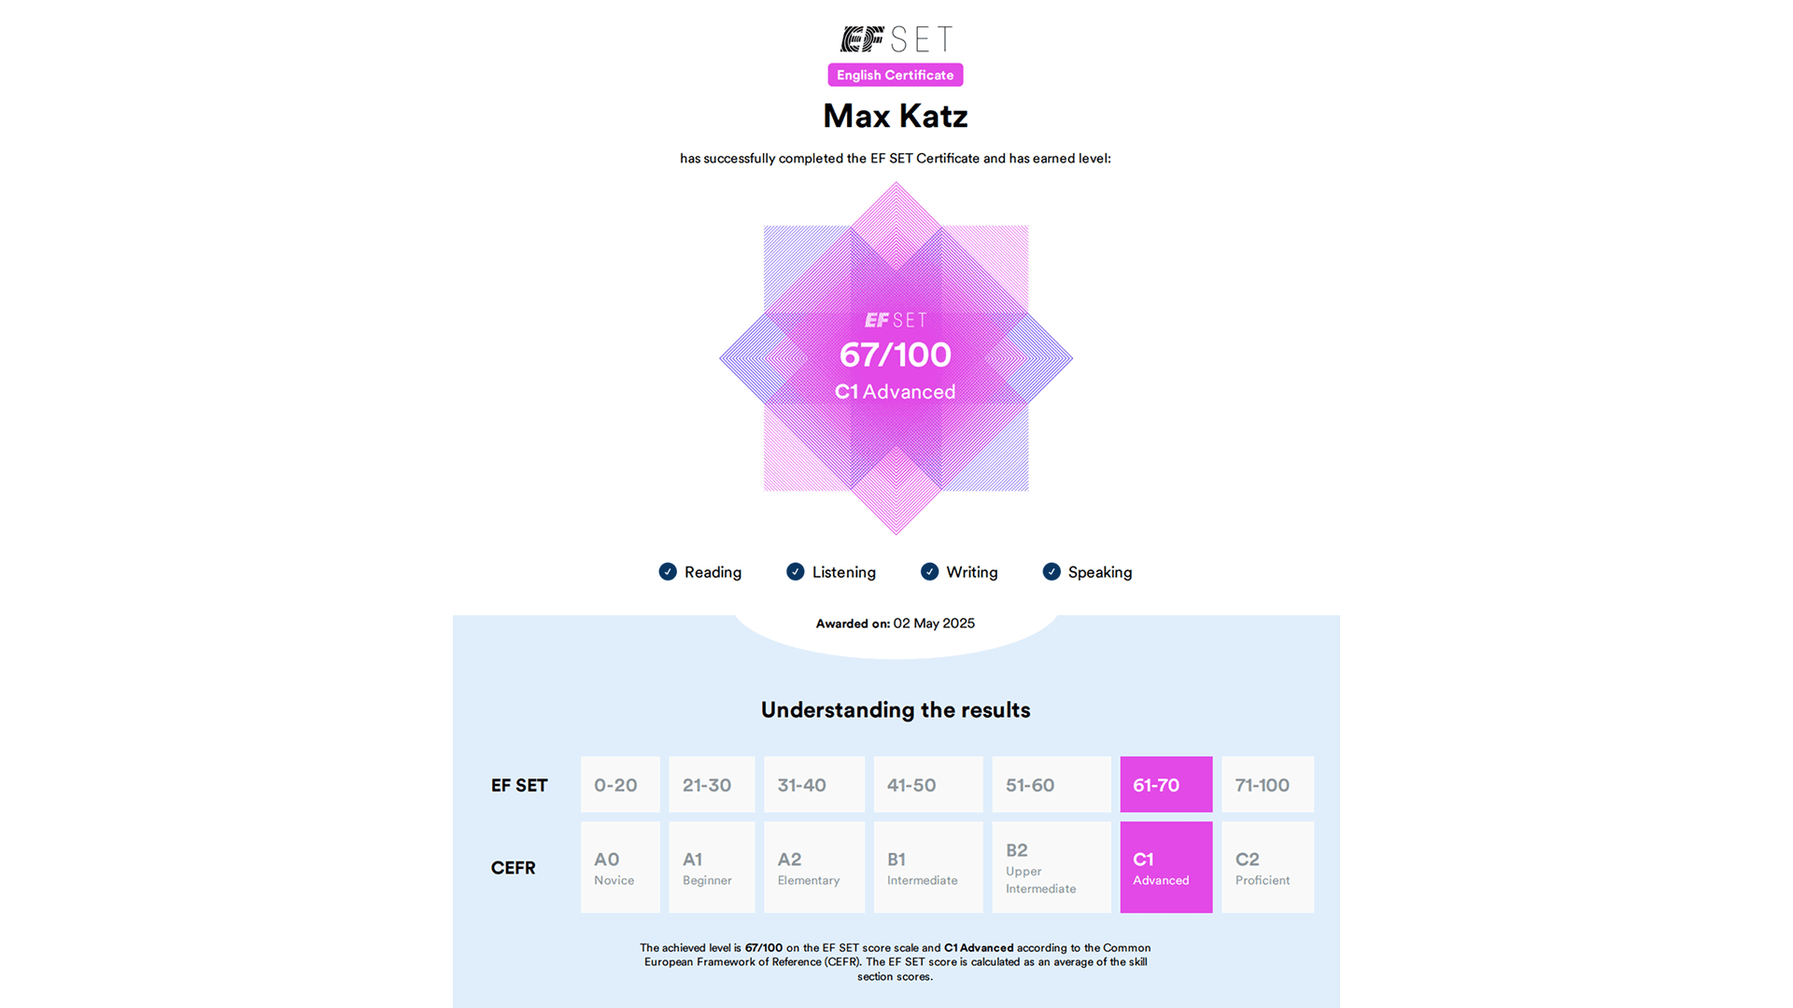Viewport: 1793px width, 1008px height.
Task: Click the B2 Upper Intermediate cell
Action: click(x=1051, y=867)
